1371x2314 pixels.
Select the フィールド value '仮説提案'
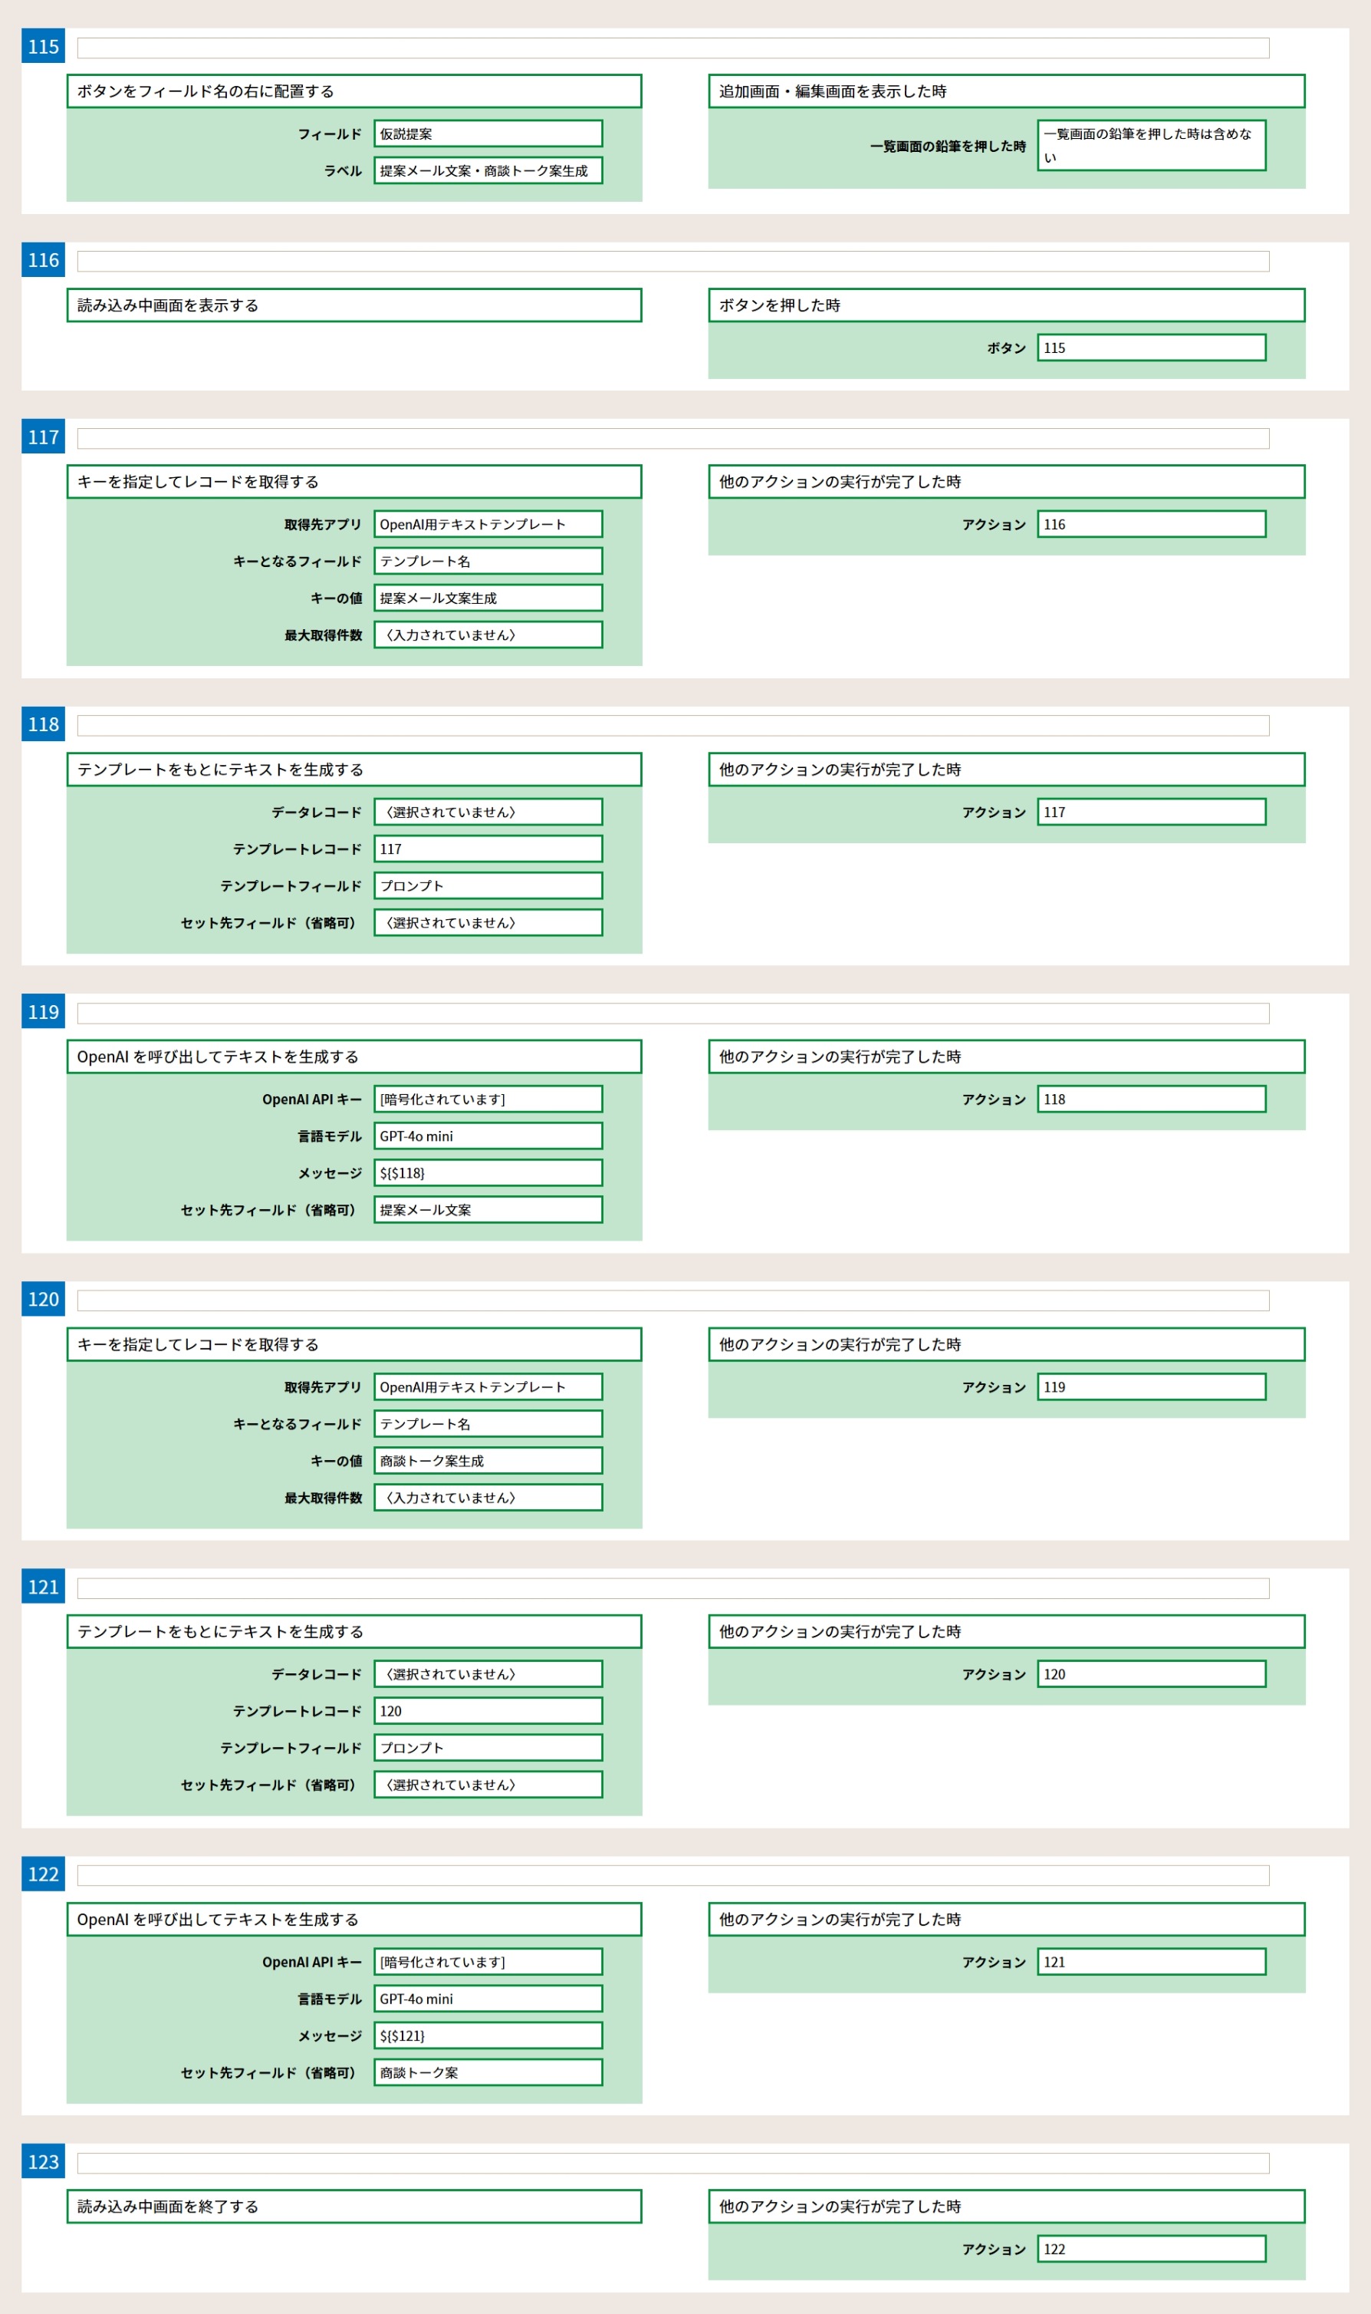[487, 134]
